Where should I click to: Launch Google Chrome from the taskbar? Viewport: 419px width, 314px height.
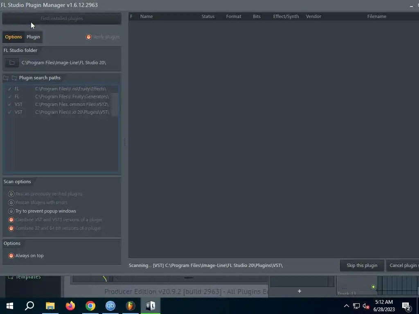click(x=90, y=306)
